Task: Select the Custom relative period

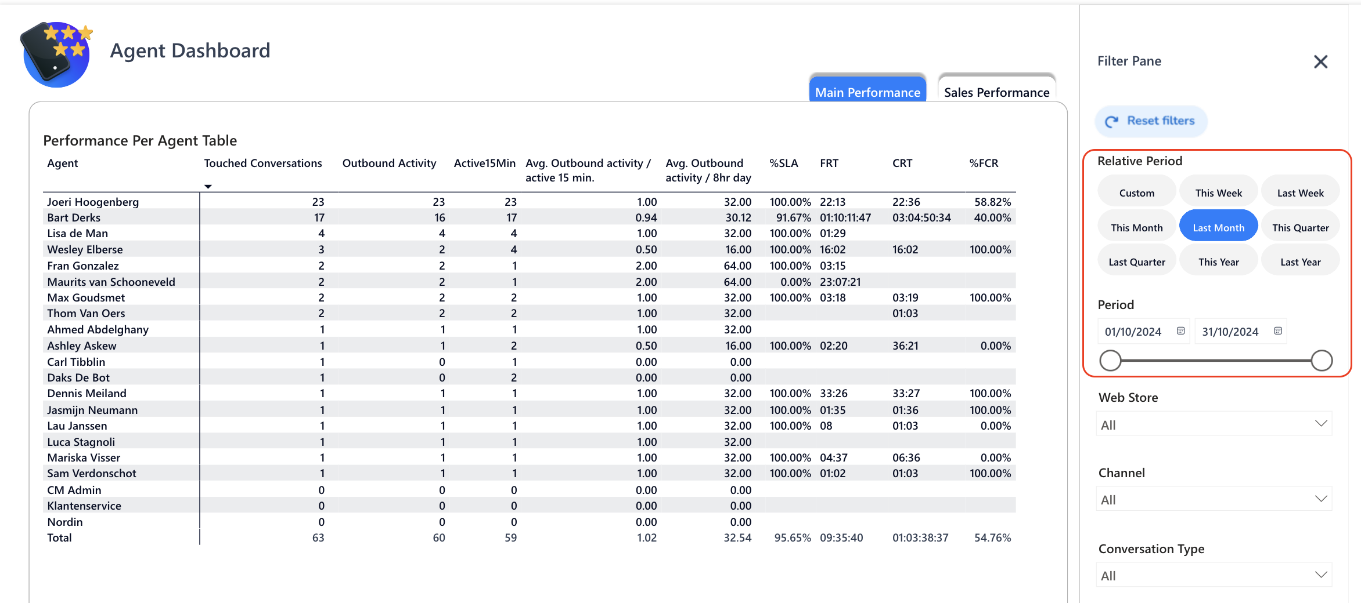Action: pyautogui.click(x=1136, y=193)
